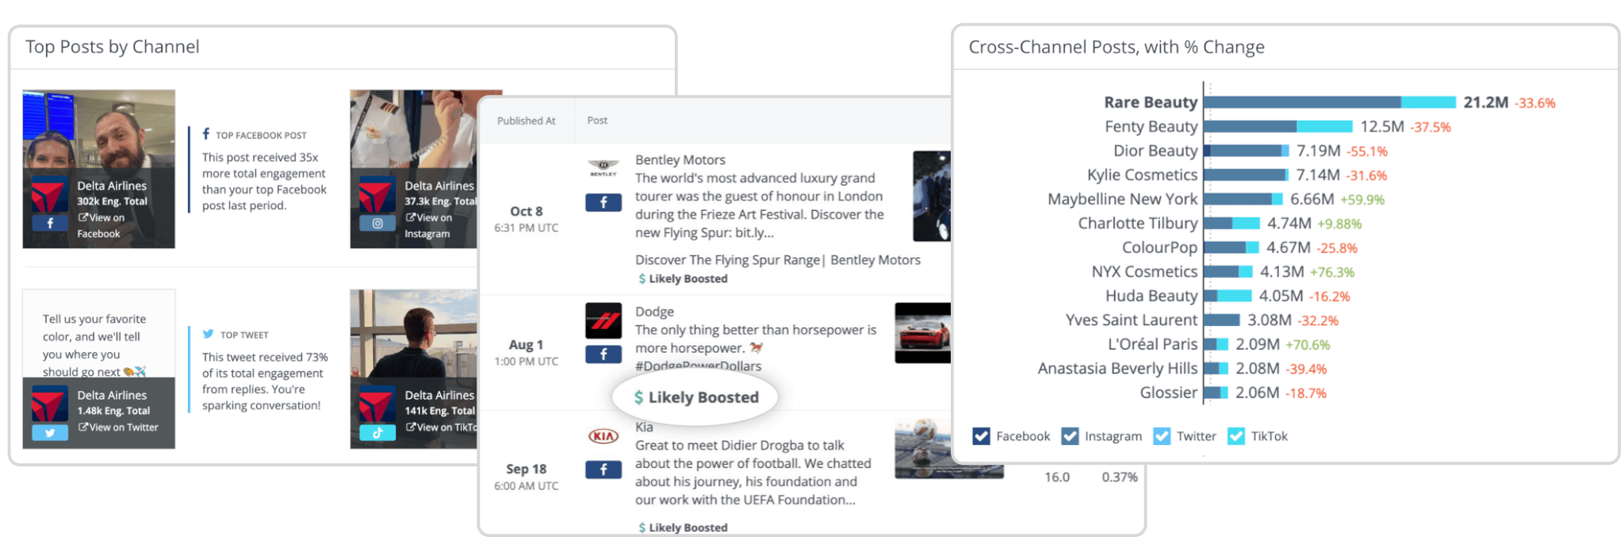Image resolution: width=1624 pixels, height=537 pixels.
Task: Click the 0.37% value in the table
Action: coord(1120,477)
